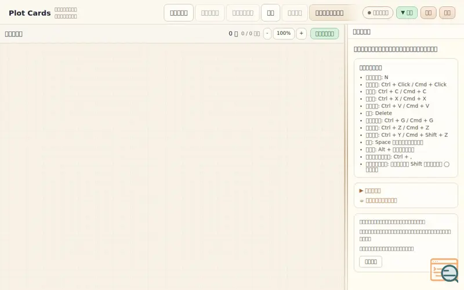Click the outlined button in bottom sidebar card

(x=371, y=262)
